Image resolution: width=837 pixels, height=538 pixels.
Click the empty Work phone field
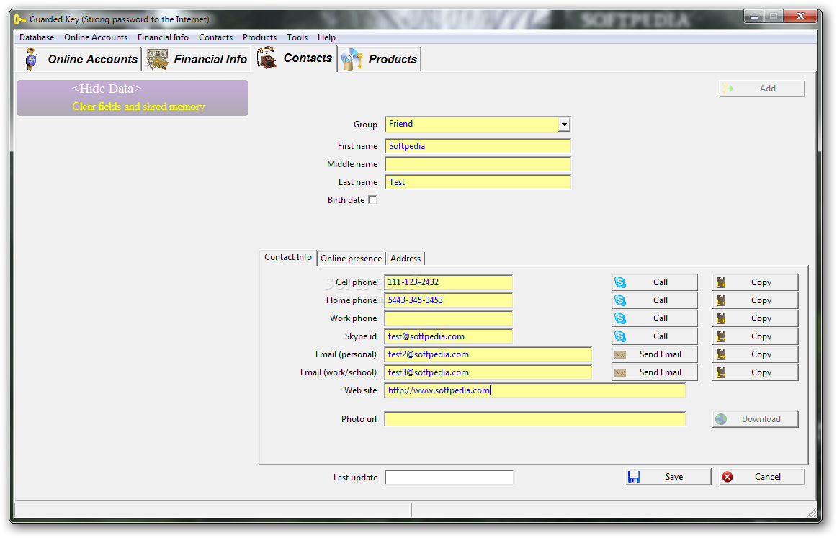coord(448,318)
